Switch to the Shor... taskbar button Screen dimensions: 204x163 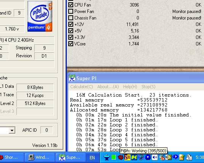pyautogui.click(x=11, y=157)
